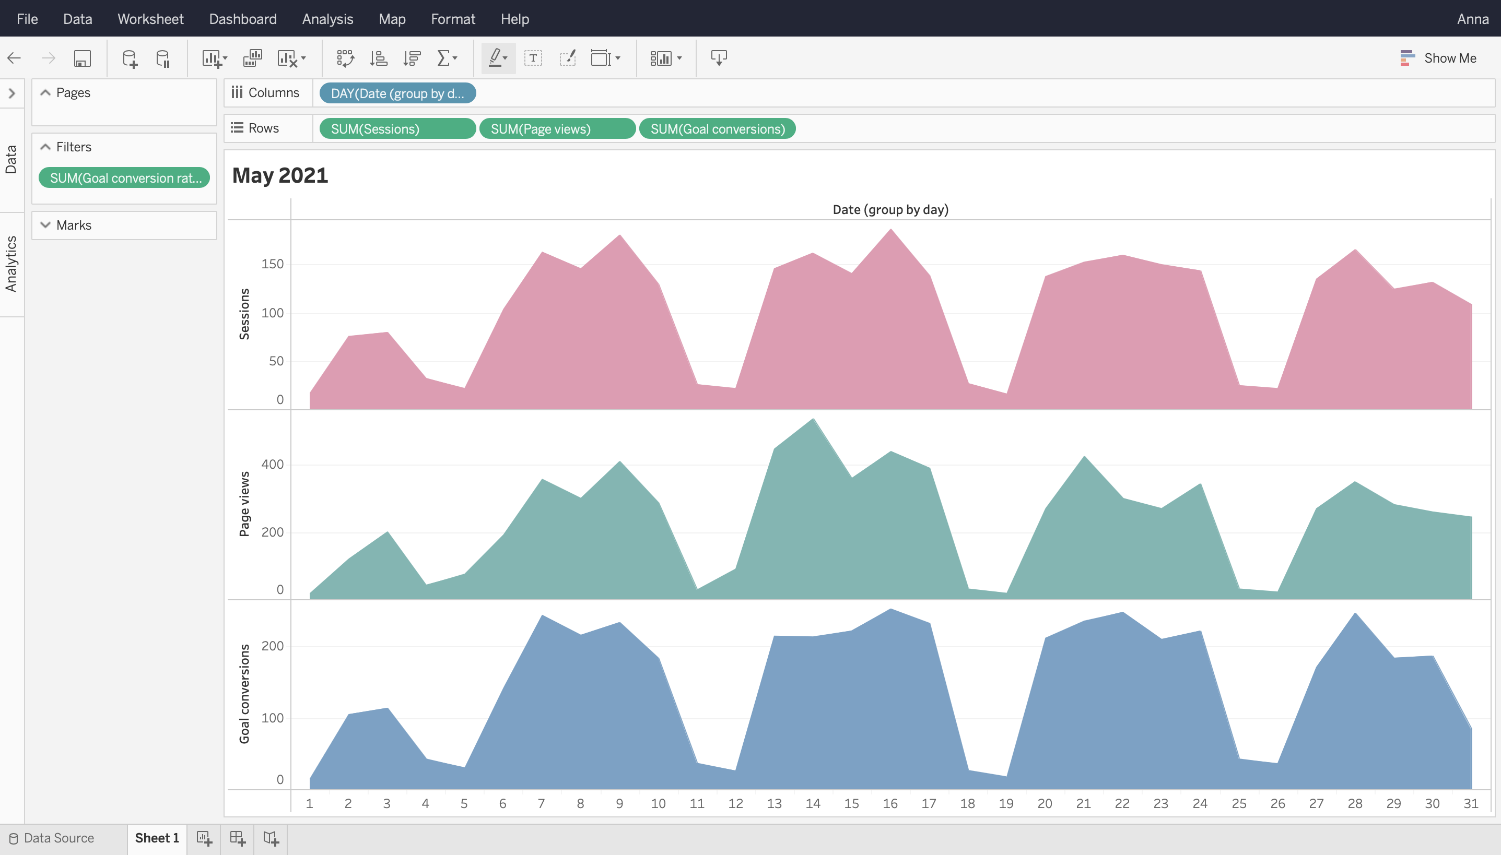
Task: Open the Analysis menu
Action: tap(328, 19)
